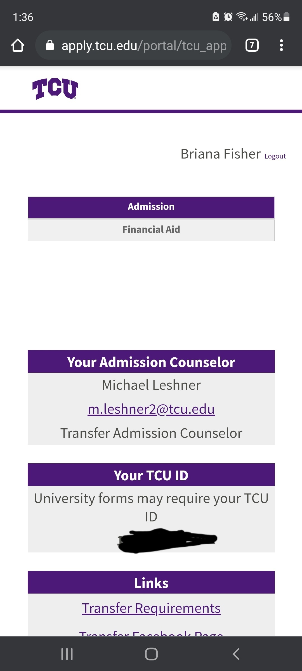Tap the Your TCU ID header
302x671 pixels.
[x=151, y=475]
